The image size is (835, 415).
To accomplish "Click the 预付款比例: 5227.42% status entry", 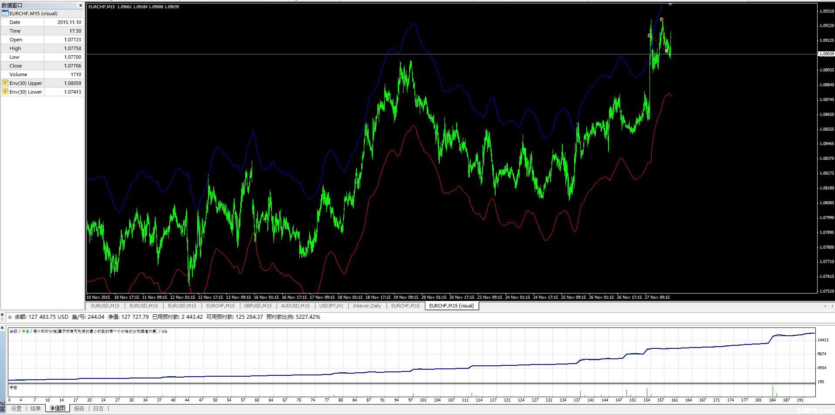I will pos(293,317).
